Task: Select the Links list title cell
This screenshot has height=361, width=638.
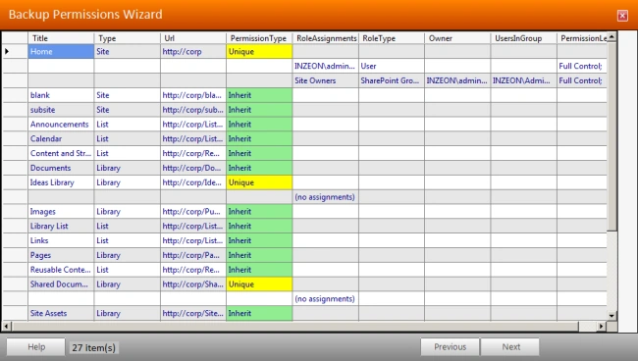Action: tap(61, 240)
